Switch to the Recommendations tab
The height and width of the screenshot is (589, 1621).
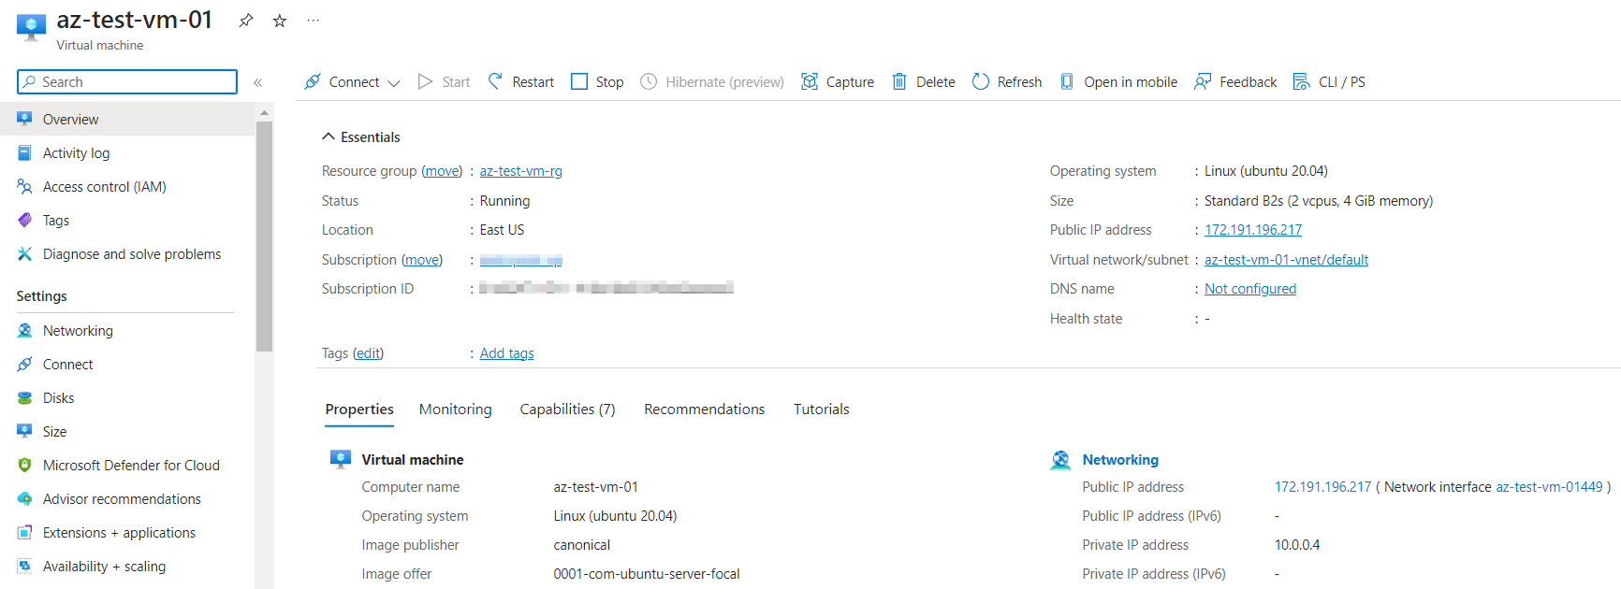[705, 409]
